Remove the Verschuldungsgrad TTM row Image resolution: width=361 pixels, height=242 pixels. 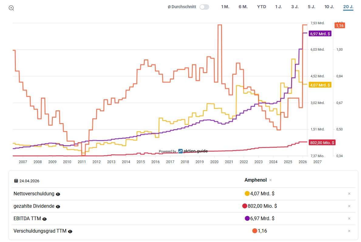349,231
